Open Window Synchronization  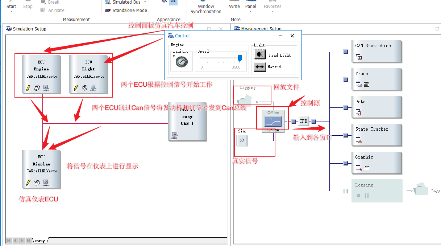click(x=206, y=7)
